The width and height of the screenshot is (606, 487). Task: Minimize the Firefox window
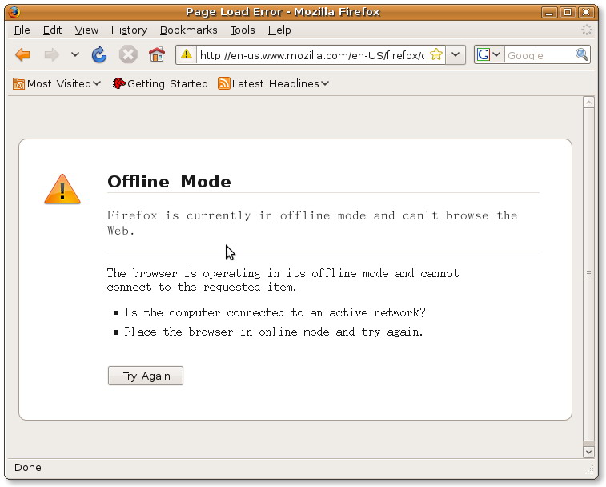[549, 12]
